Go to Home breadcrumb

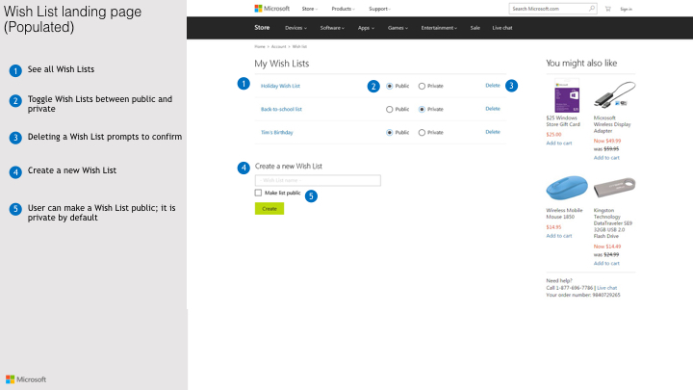coord(260,46)
